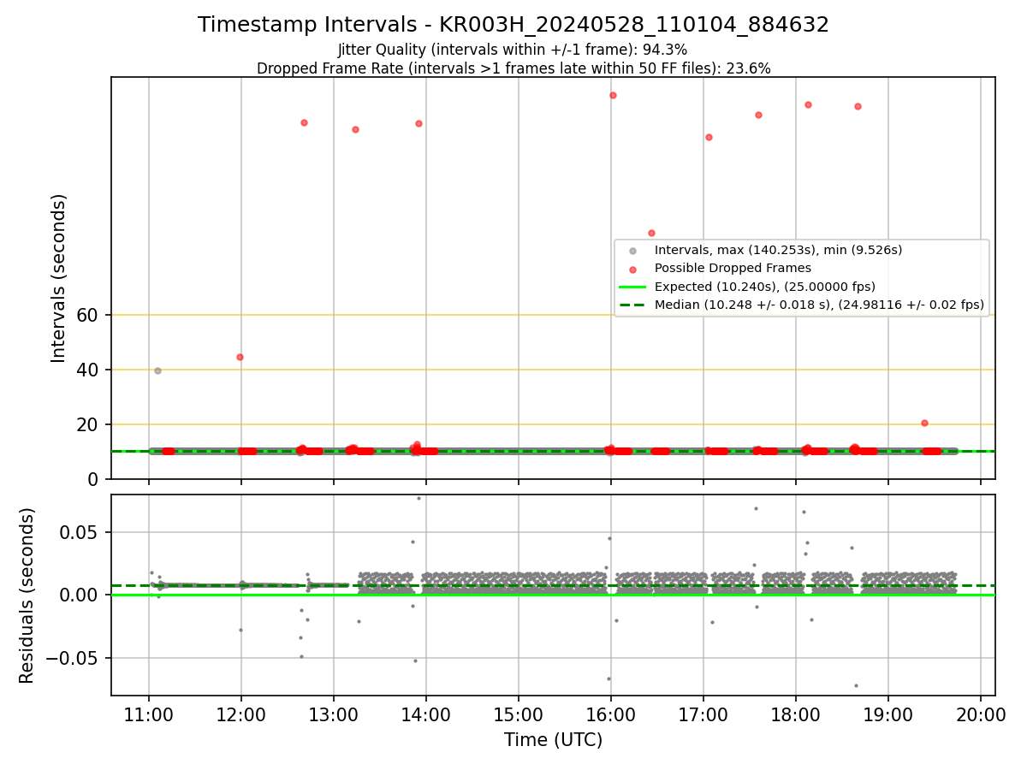Click the 'Intervals, max (140.253s), min (9.526s)' legend entry
This screenshot has width=1027, height=770.
(x=778, y=251)
